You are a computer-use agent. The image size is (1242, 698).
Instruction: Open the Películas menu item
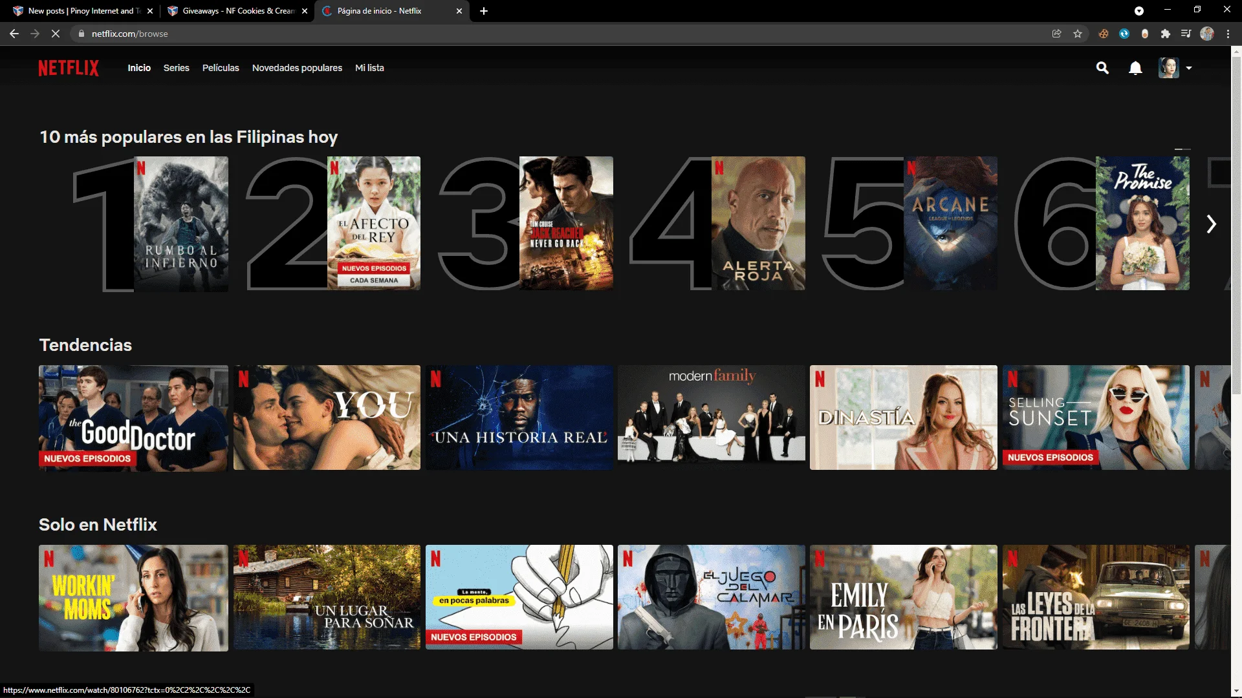(221, 68)
